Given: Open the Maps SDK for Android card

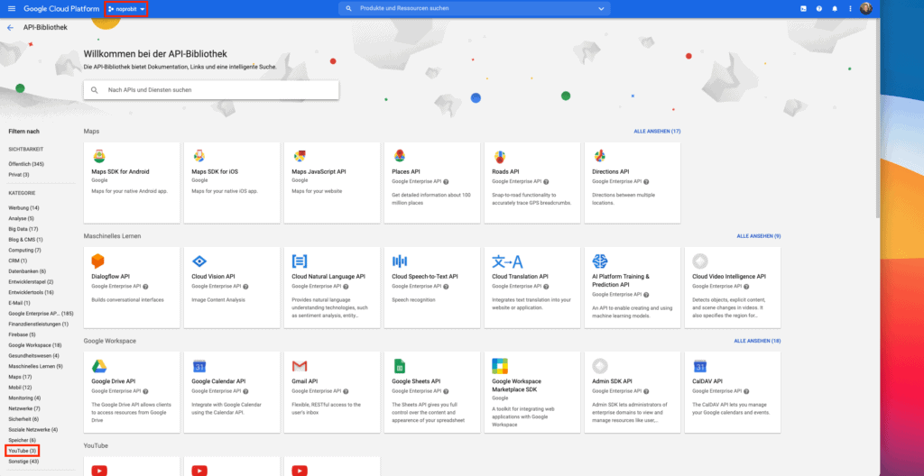Looking at the screenshot, I should point(131,182).
